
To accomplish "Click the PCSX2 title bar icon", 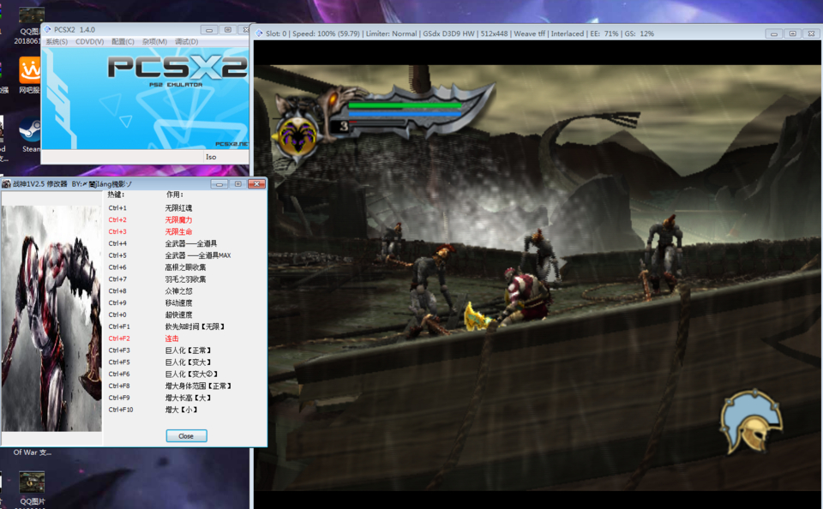I will (48, 29).
